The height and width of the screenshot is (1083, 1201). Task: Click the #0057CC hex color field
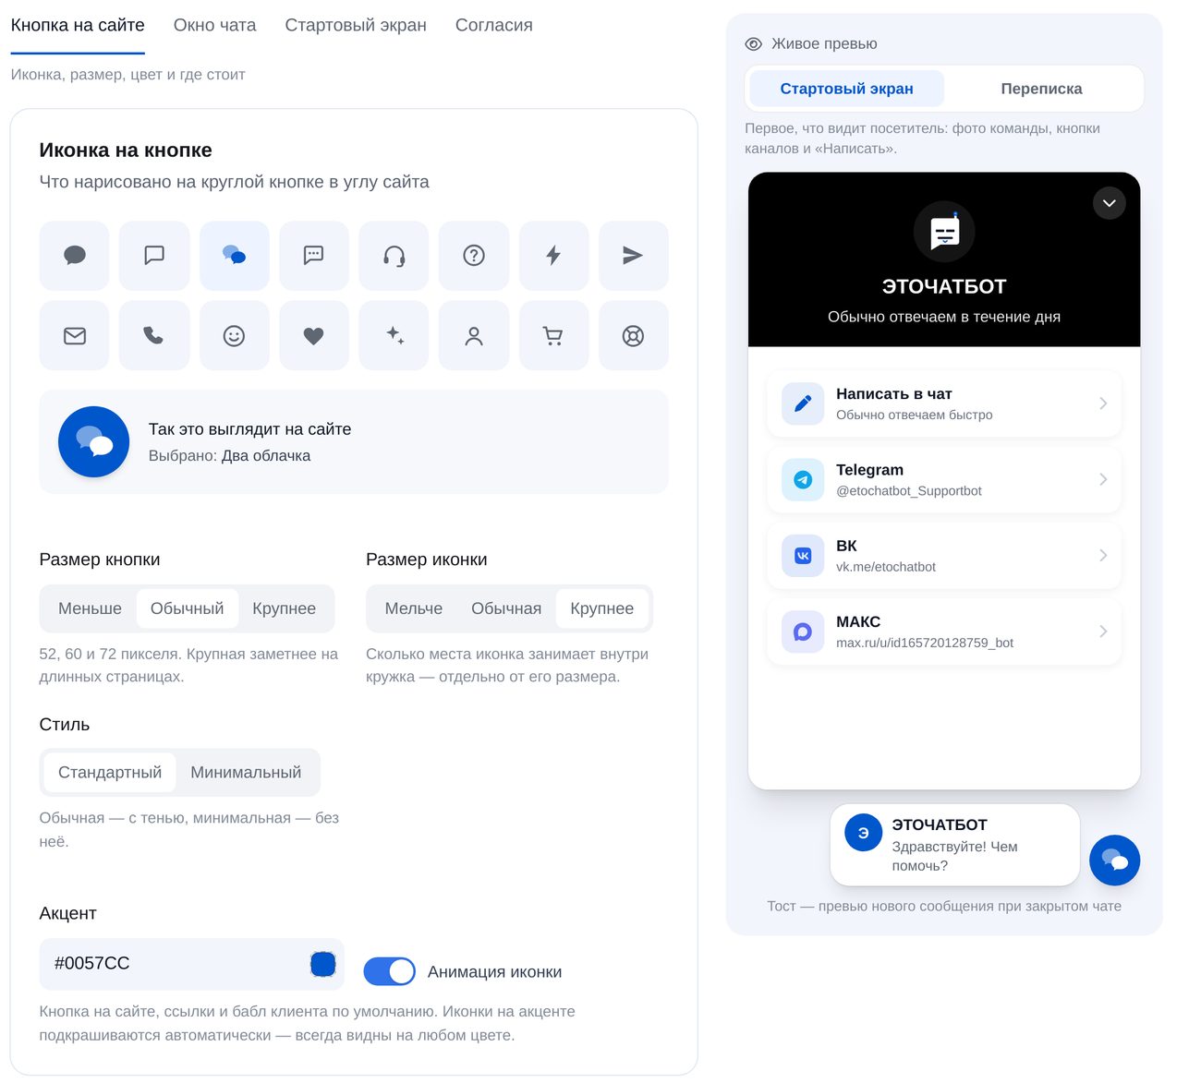(191, 964)
